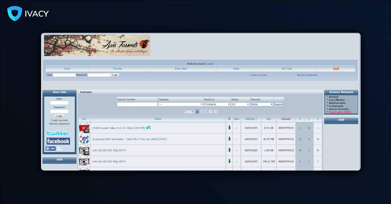The height and width of the screenshot is (204, 391).
Task: Download Let's Eat 720p via green arrow
Action: (229, 150)
